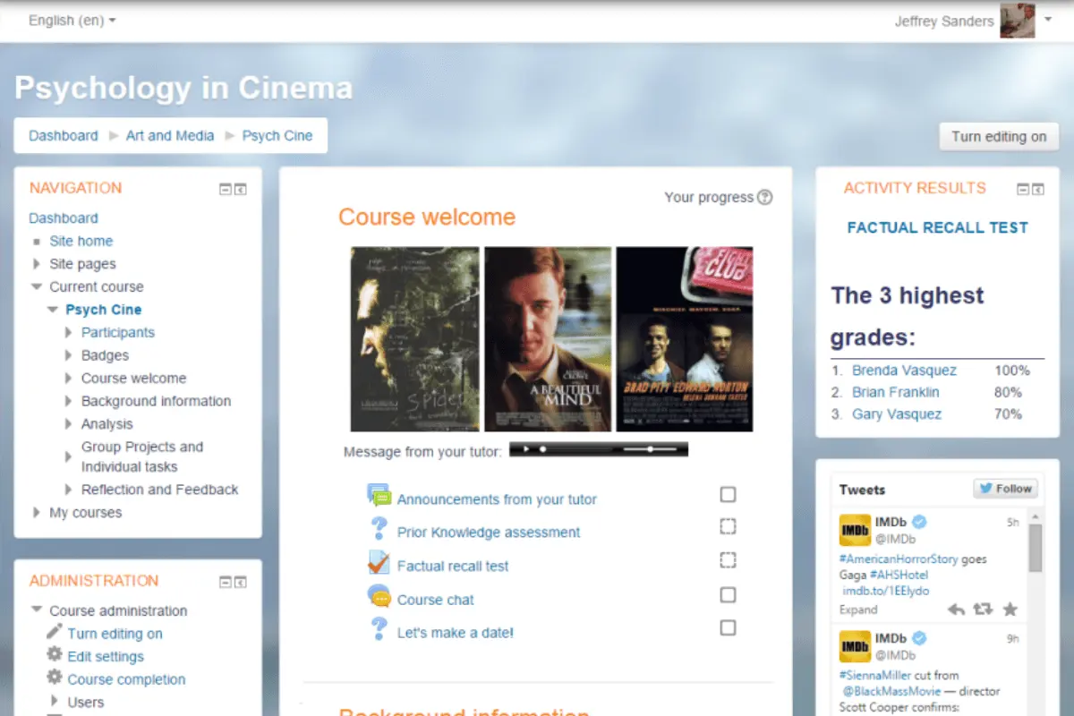Open the user menu arrow beside the avatar

click(x=1048, y=18)
